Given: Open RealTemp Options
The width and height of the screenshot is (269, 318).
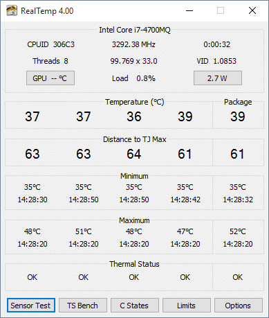Looking at the screenshot, I should 239,306.
